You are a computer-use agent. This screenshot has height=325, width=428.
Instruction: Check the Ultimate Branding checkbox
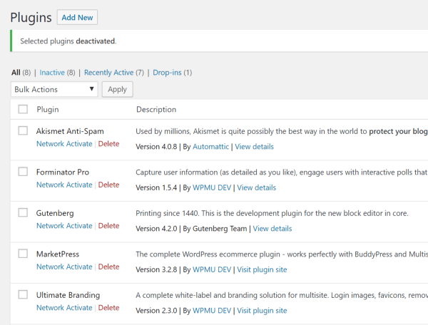coord(23,294)
